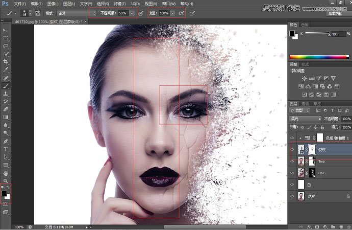
Task: Select the Pen tool
Action: (6, 141)
